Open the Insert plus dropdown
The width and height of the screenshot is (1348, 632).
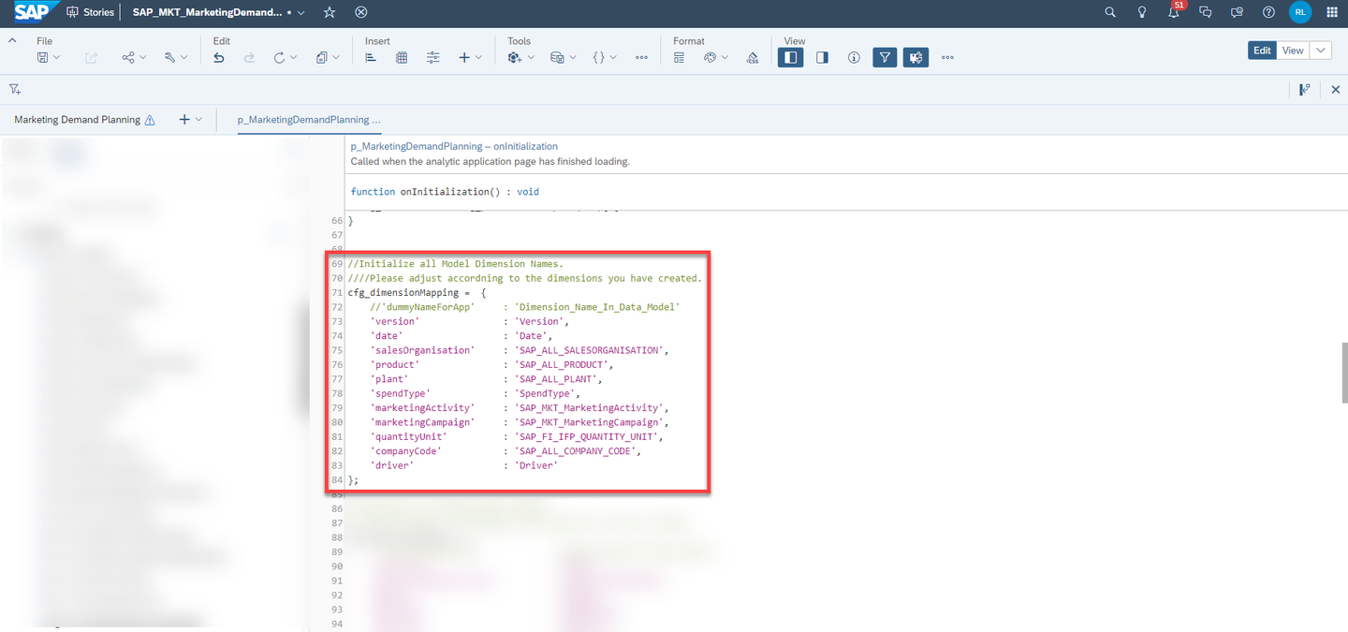[470, 58]
